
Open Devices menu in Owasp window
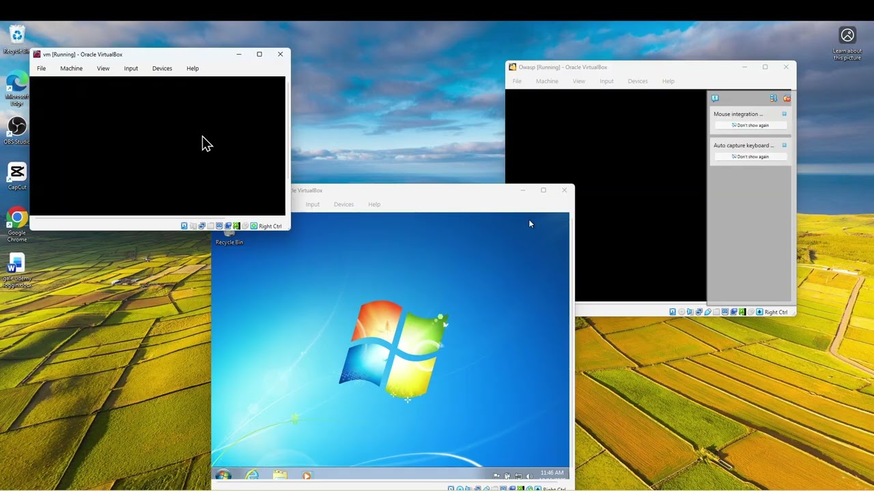tap(638, 81)
